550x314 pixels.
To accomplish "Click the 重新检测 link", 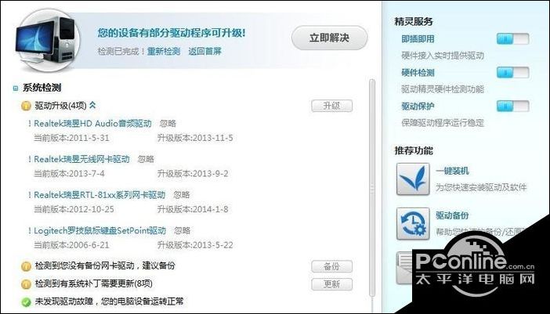I will [164, 52].
